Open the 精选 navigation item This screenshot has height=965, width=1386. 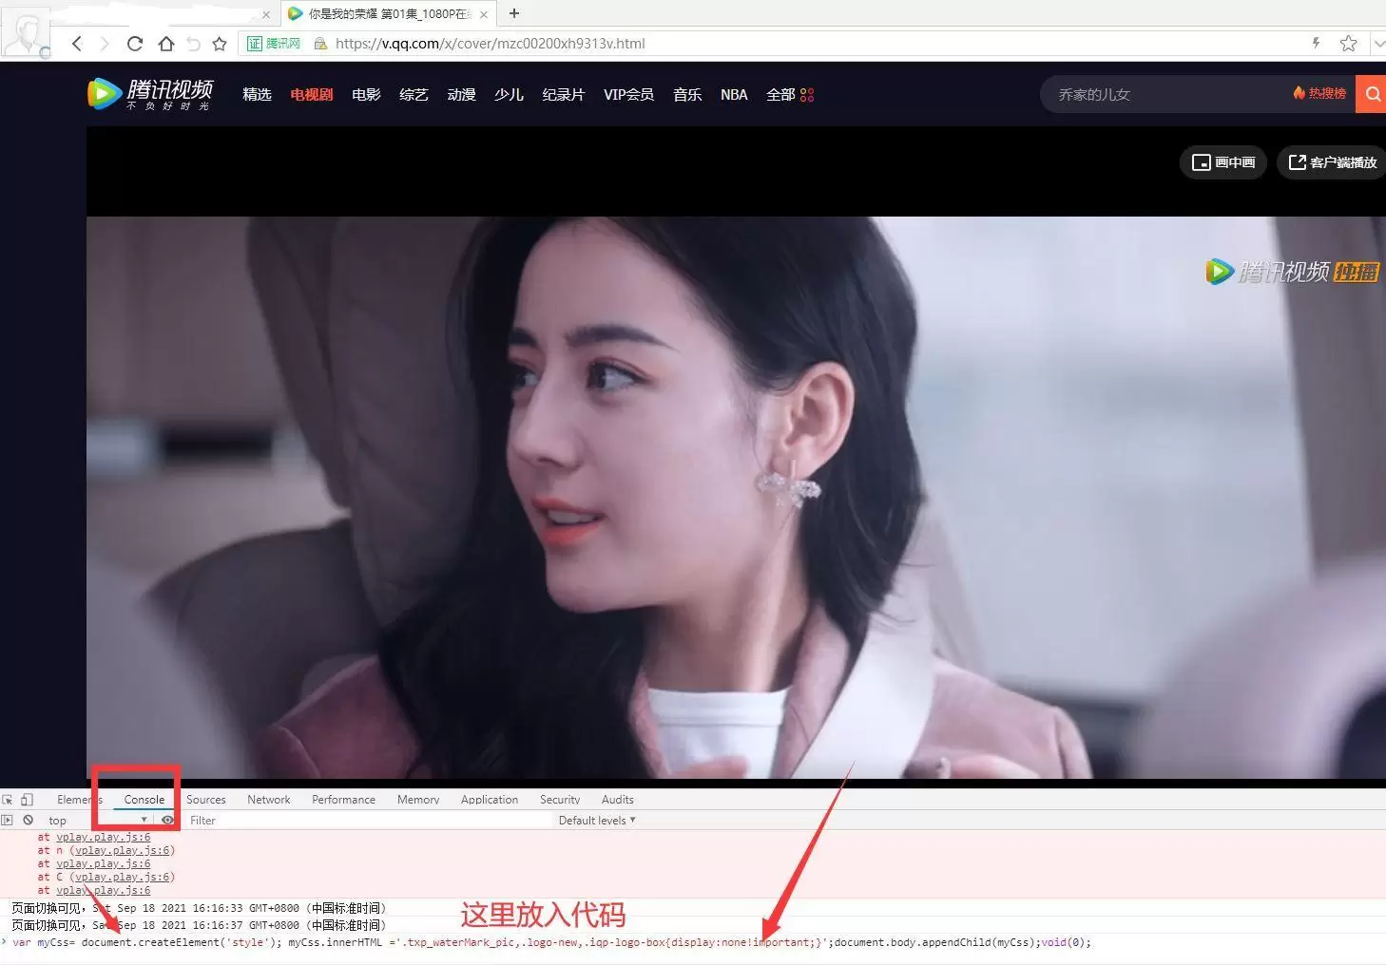[257, 94]
